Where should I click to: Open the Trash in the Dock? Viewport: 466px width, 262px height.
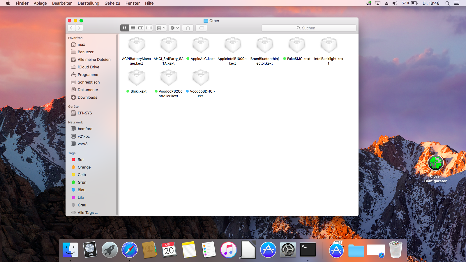(x=396, y=250)
